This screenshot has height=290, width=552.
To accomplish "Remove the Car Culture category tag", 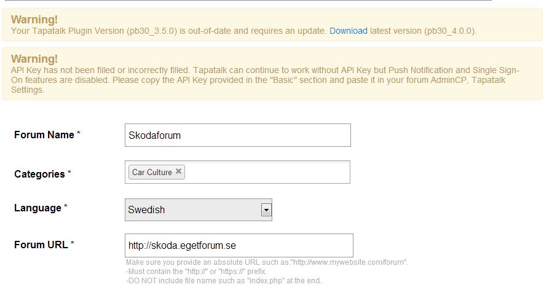I will point(178,171).
